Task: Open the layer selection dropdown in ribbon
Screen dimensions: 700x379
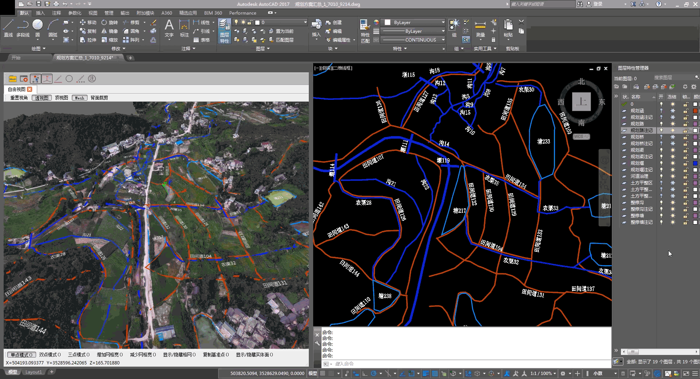Action: (305, 23)
